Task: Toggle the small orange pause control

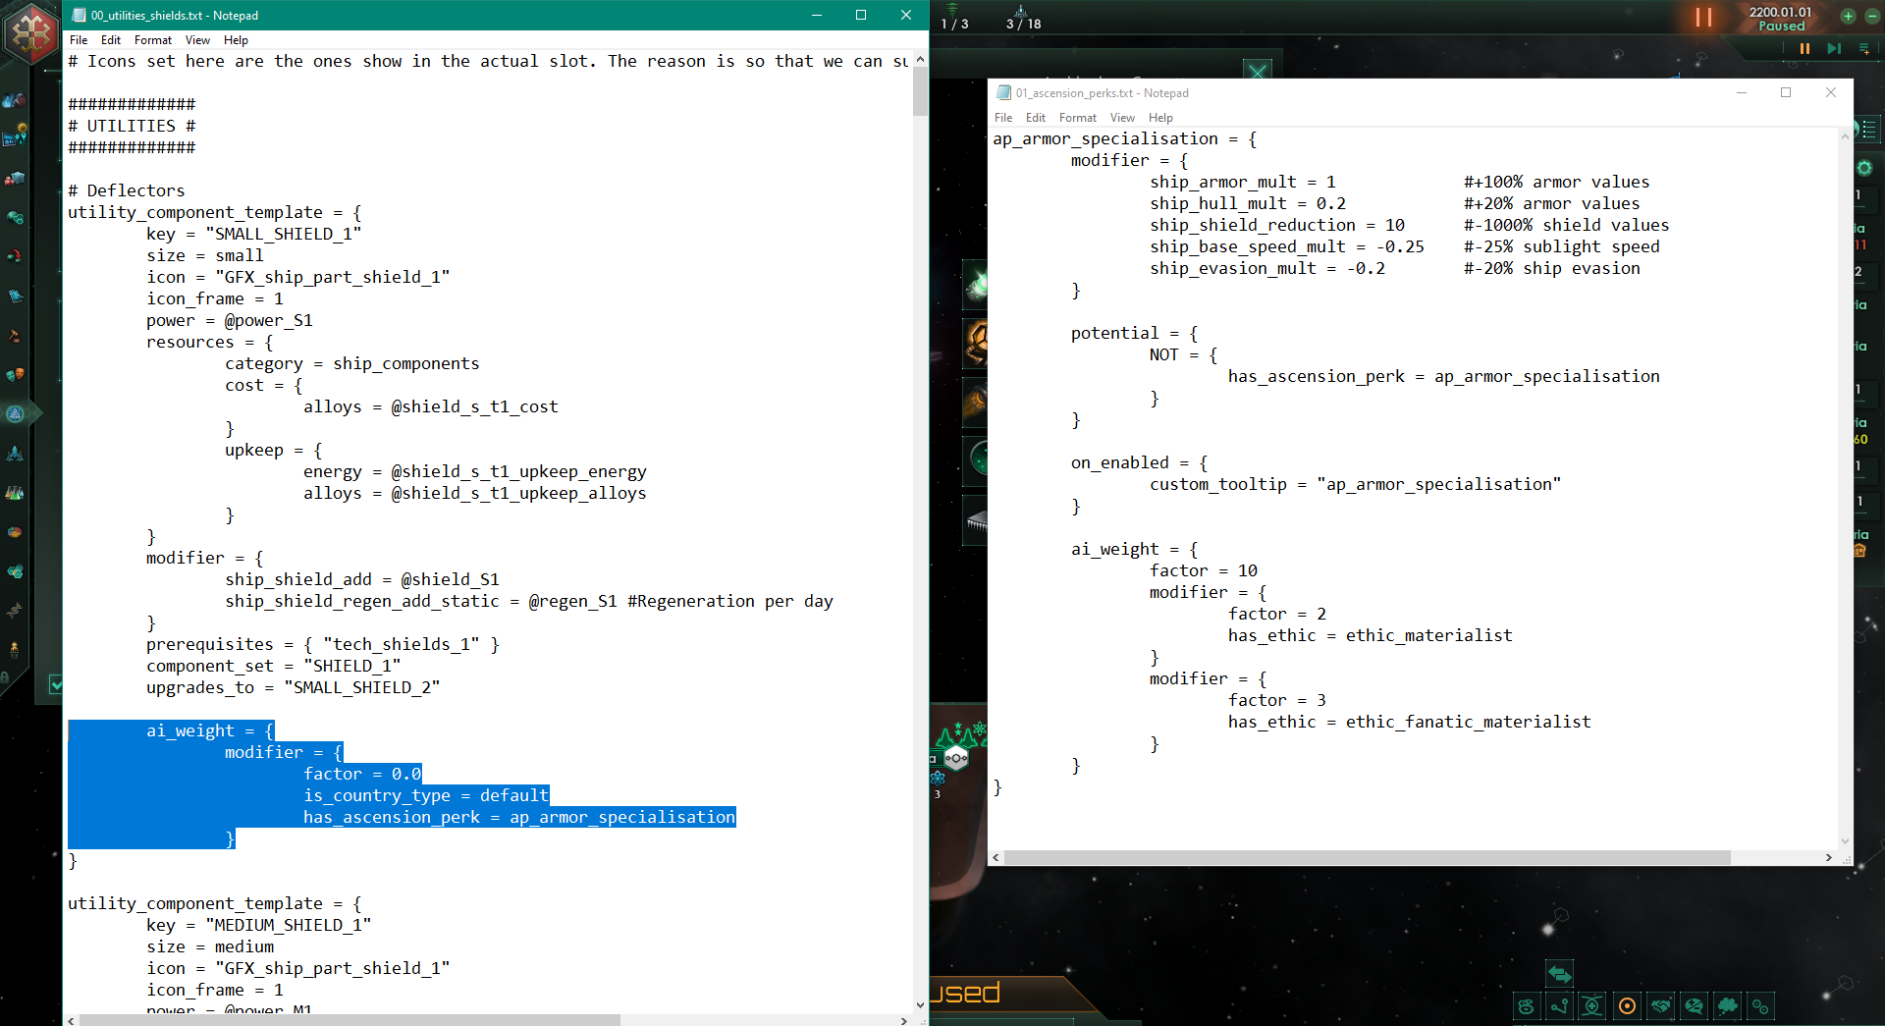Action: coord(1804,48)
